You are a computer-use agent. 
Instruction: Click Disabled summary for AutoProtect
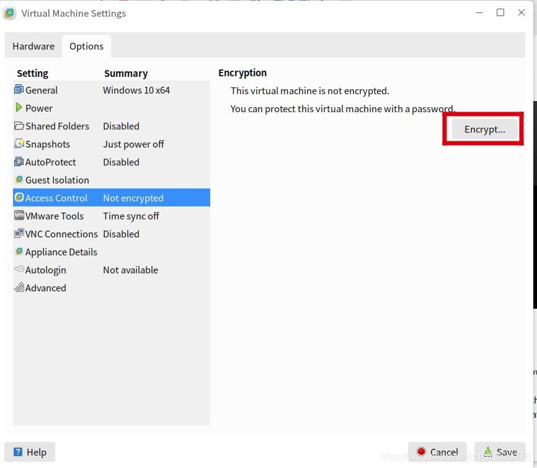122,162
